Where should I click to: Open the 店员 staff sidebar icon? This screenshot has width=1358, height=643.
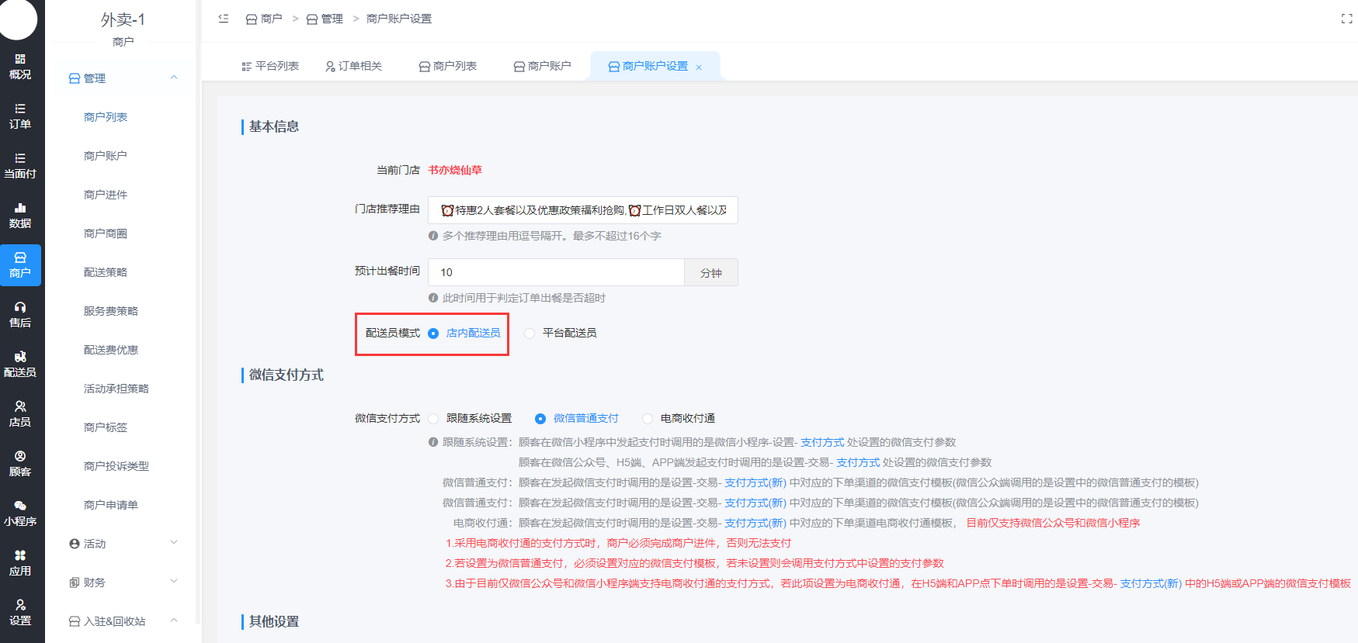20,414
